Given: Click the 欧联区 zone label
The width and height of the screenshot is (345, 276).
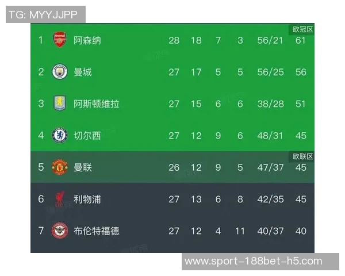Looking at the screenshot, I should coord(302,156).
